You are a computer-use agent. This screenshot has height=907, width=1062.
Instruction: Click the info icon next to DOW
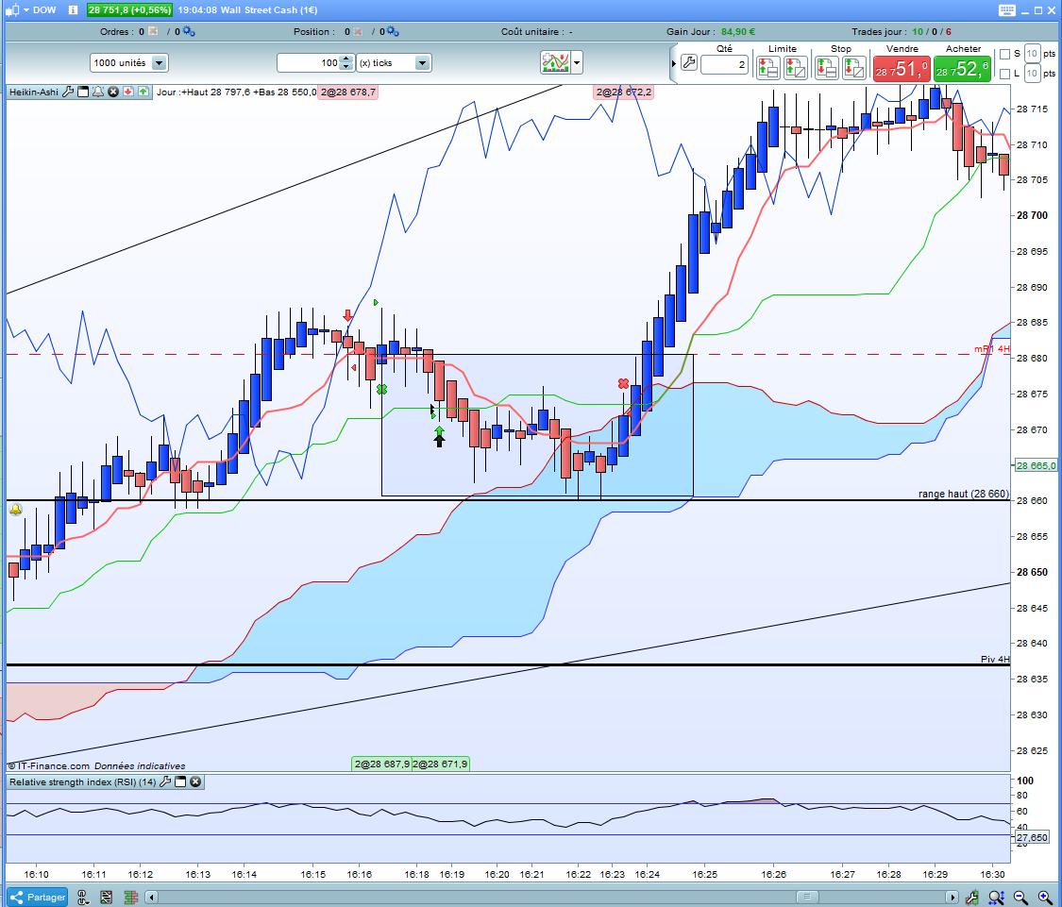pyautogui.click(x=73, y=10)
